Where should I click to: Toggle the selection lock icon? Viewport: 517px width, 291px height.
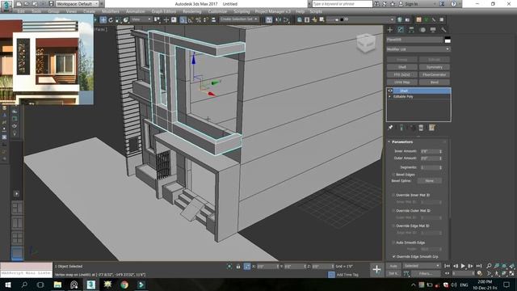coord(238,266)
